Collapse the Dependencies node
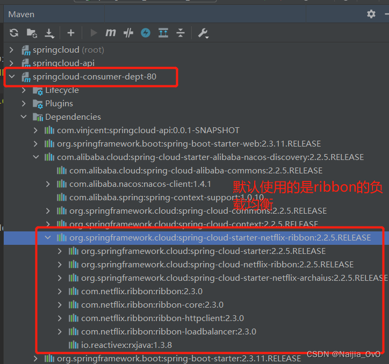The height and width of the screenshot is (364, 389). coord(24,117)
